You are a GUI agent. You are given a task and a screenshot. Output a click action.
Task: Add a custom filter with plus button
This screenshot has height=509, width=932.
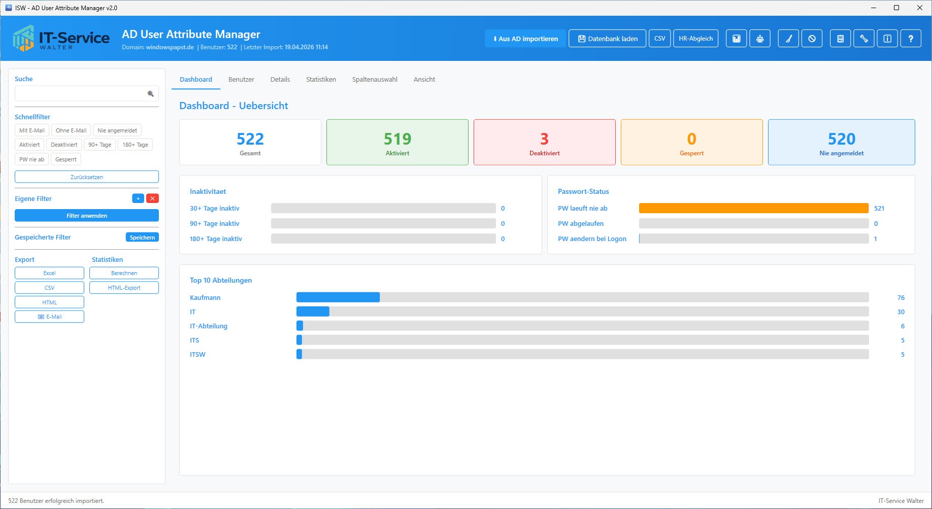click(x=138, y=198)
